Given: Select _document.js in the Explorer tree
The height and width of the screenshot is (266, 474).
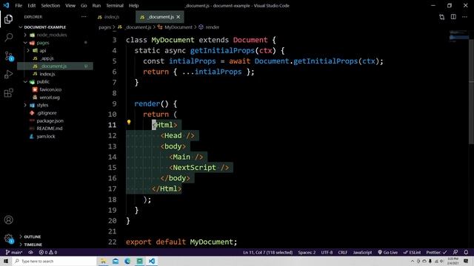Looking at the screenshot, I should 56,66.
